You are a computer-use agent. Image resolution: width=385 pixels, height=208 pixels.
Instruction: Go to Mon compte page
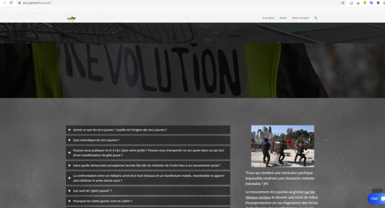click(x=300, y=18)
